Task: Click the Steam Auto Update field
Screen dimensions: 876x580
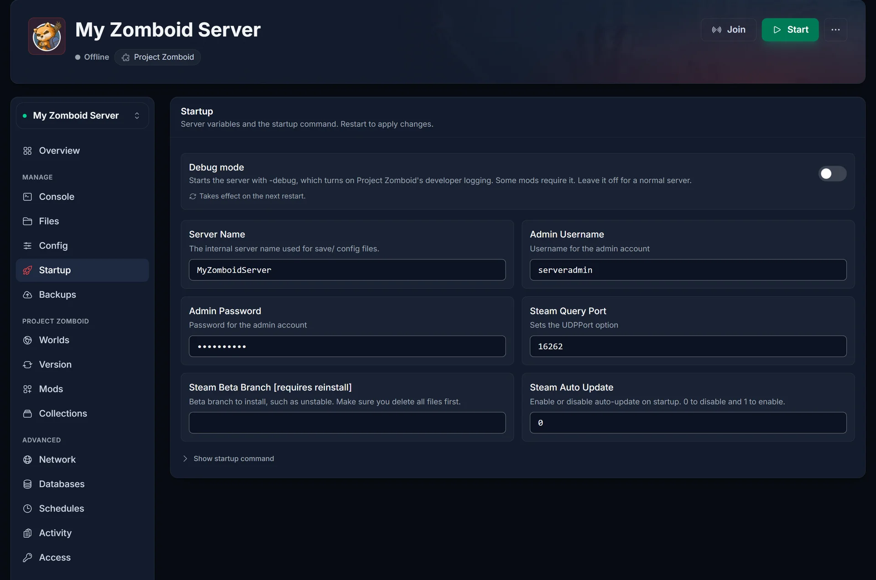Action: click(688, 423)
